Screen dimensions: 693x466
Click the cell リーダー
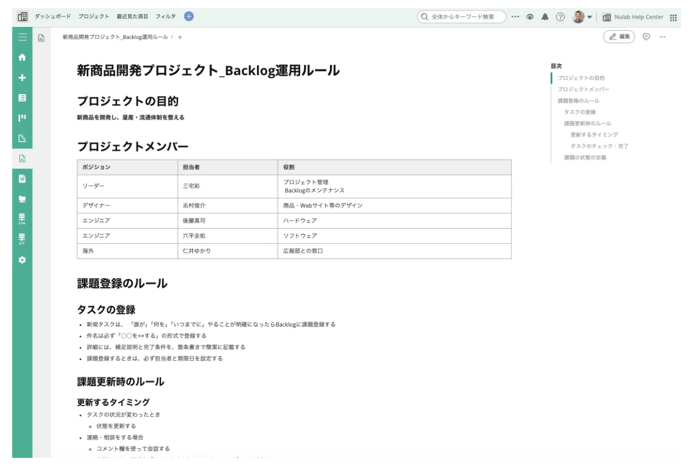tap(127, 187)
